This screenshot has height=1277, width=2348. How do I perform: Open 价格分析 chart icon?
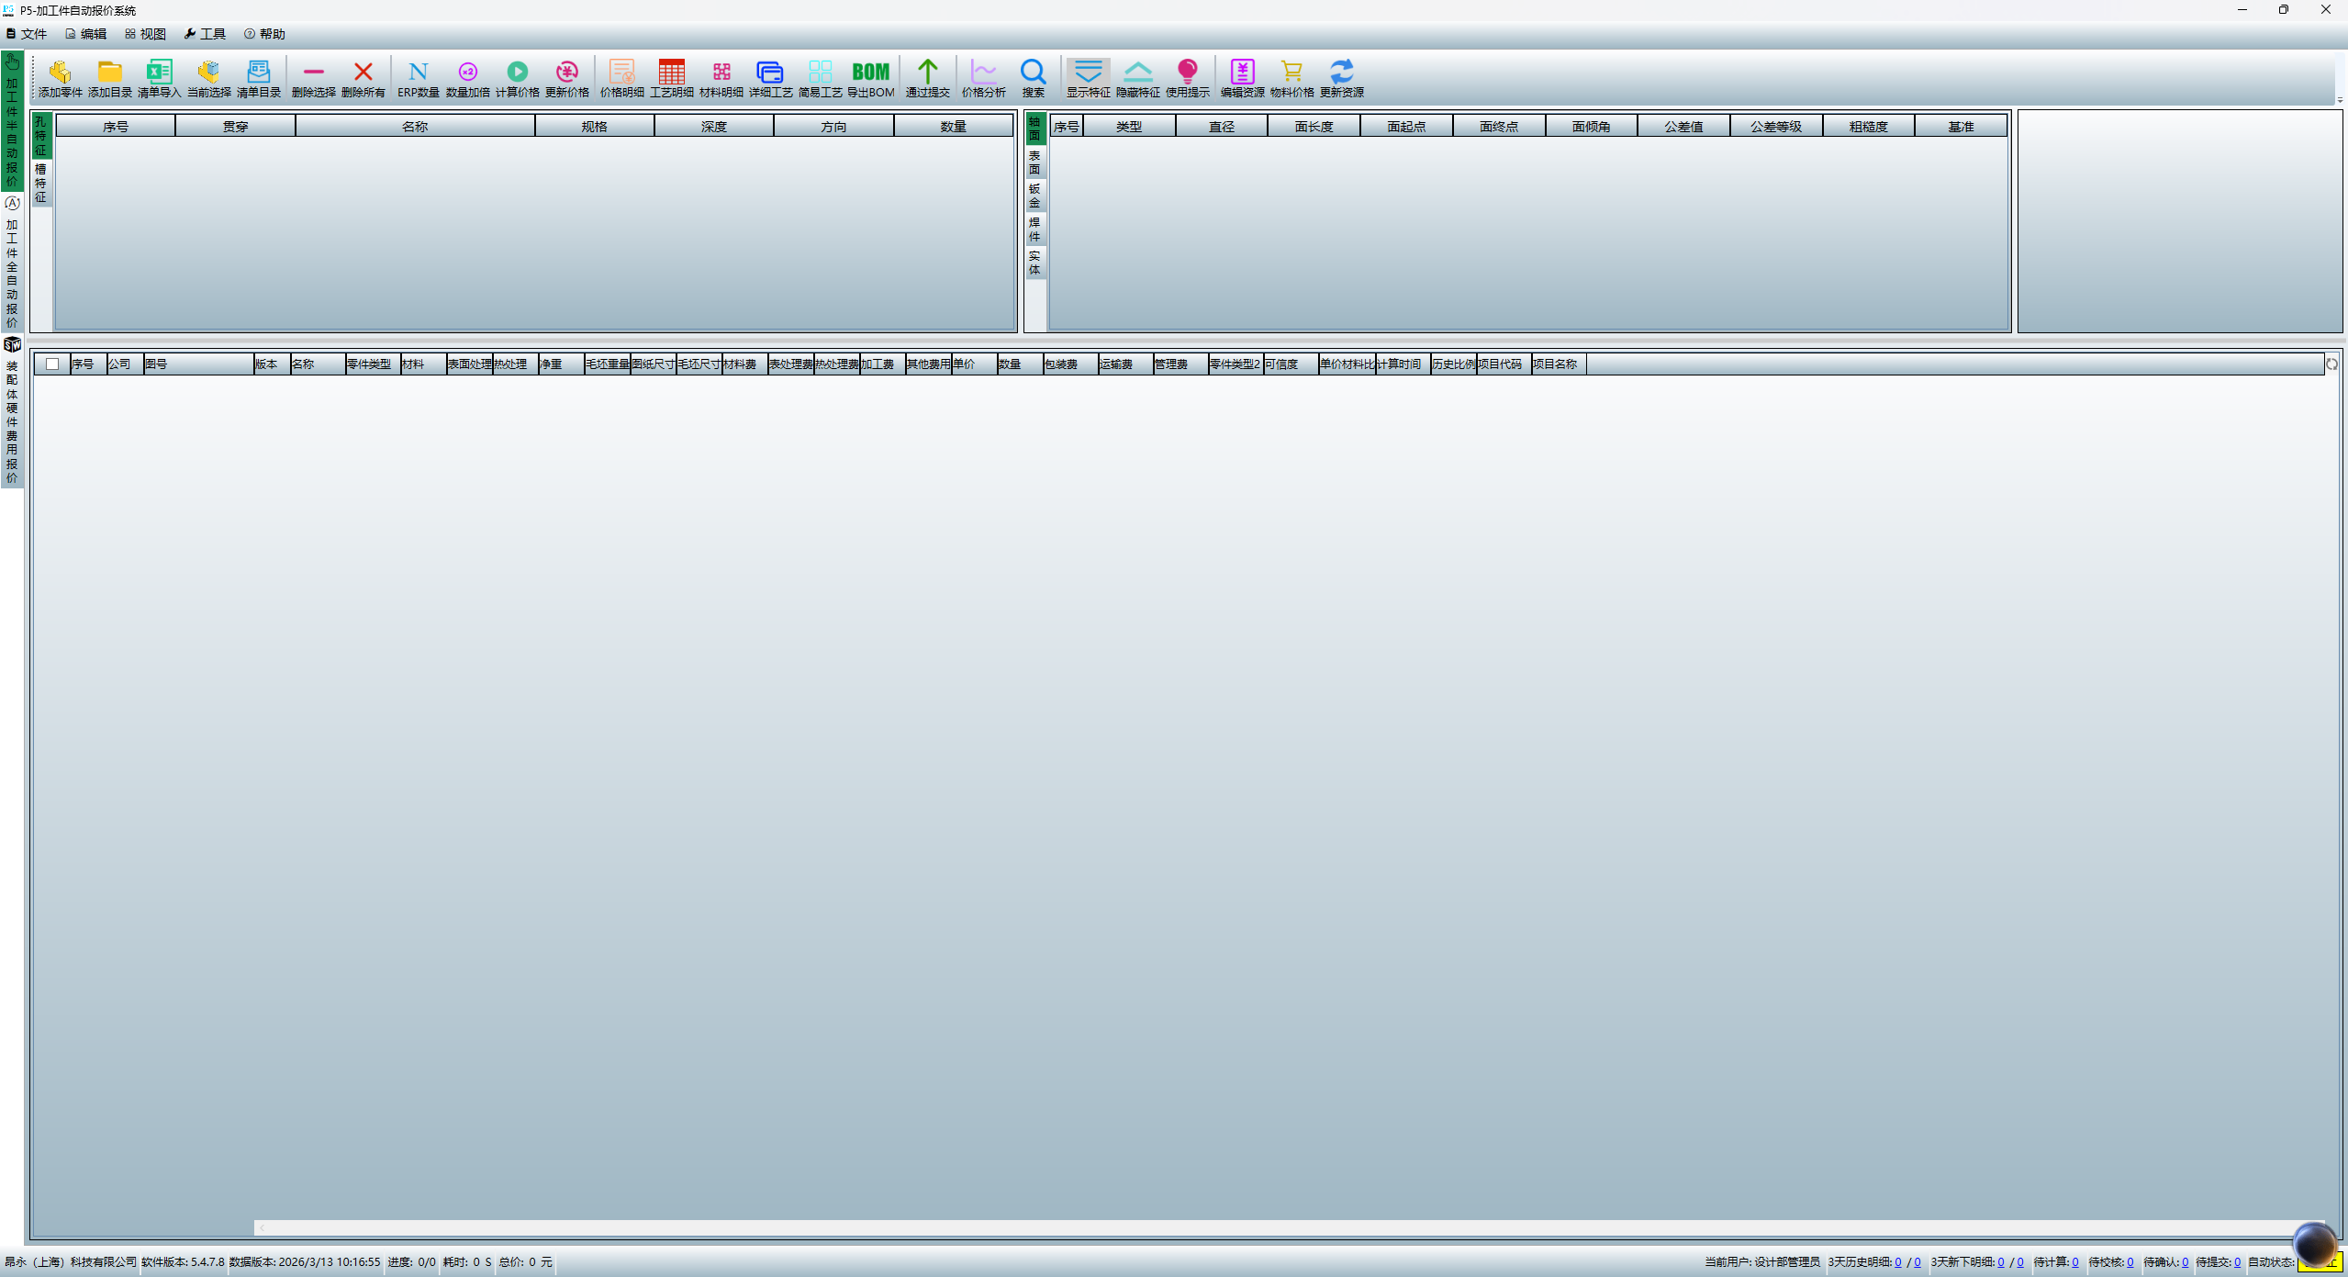coord(983,77)
